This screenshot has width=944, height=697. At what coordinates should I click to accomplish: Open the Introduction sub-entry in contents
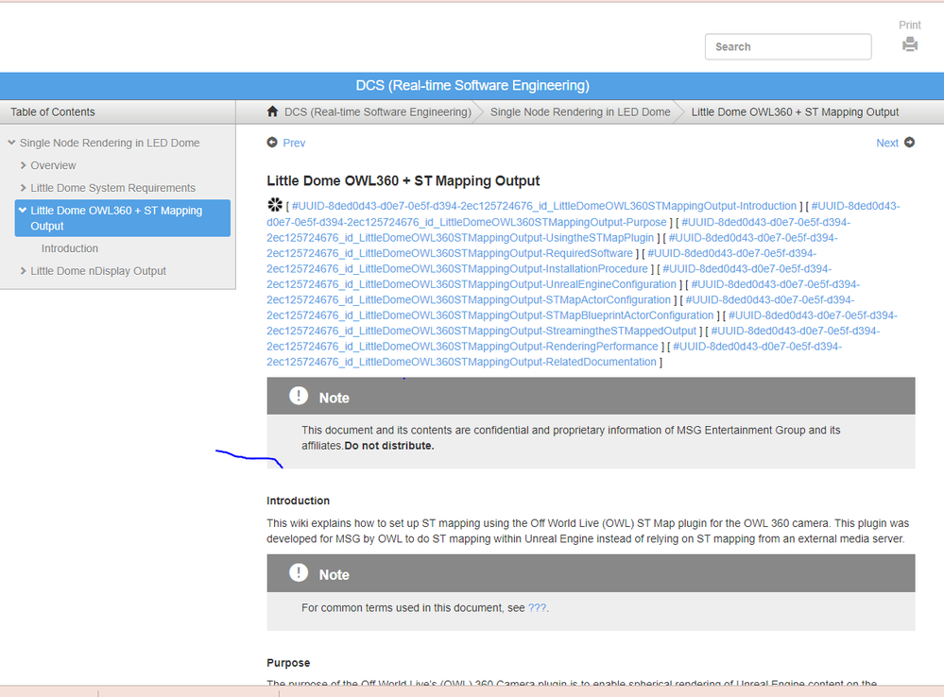pyautogui.click(x=70, y=248)
